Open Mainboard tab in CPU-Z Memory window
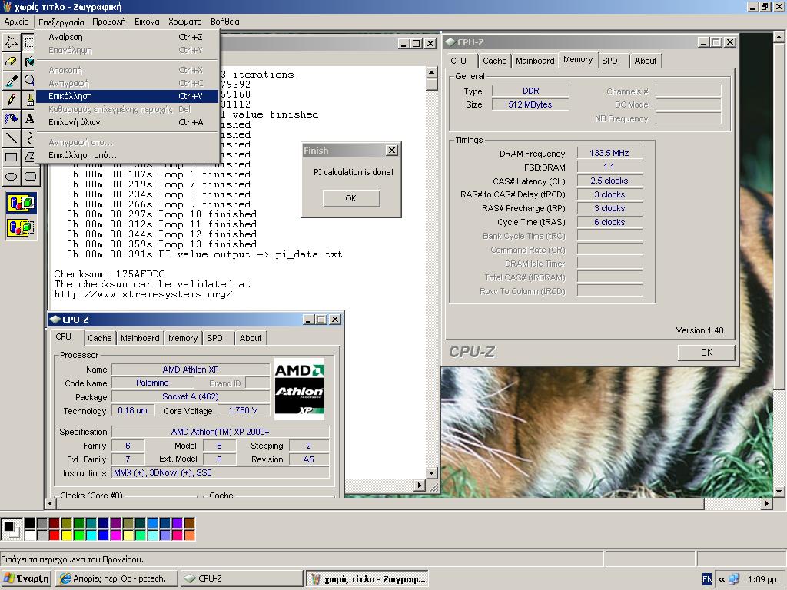The image size is (787, 590). 535,61
